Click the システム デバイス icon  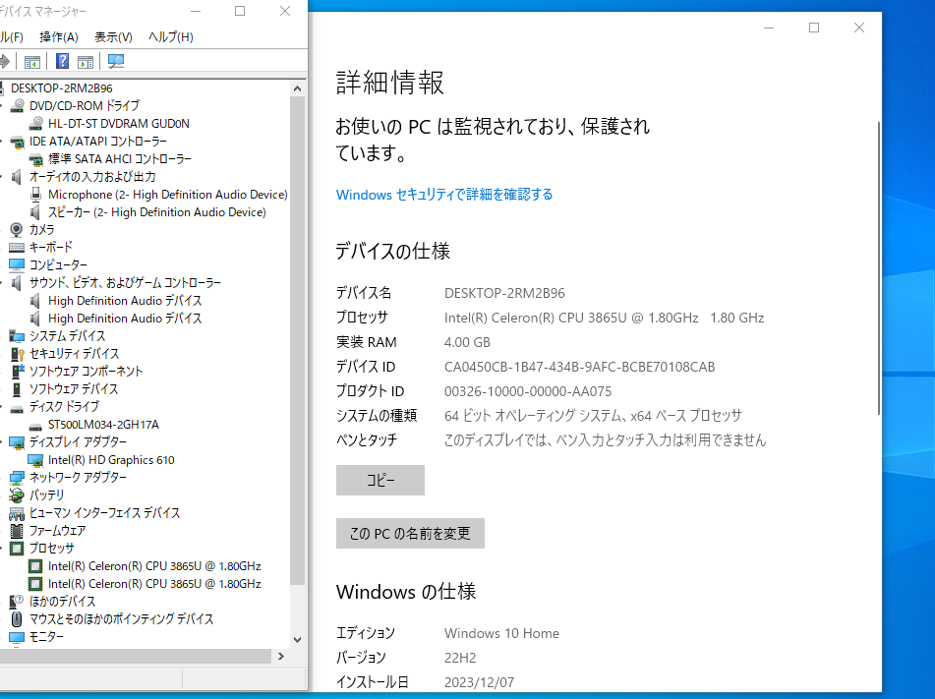17,336
